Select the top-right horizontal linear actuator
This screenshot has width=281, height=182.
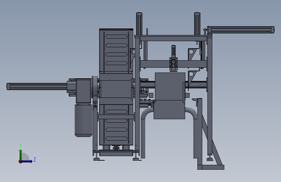[x=241, y=30]
